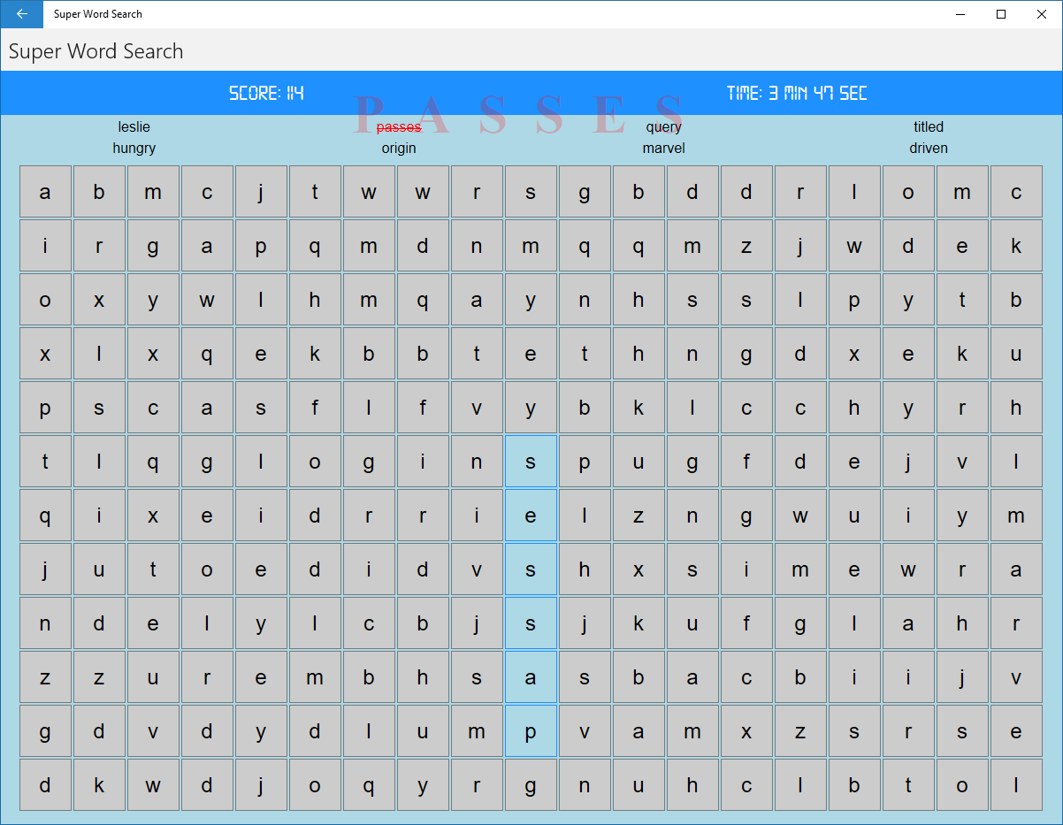Click the word 'driven' in the word list
The image size is (1063, 825).
[929, 148]
